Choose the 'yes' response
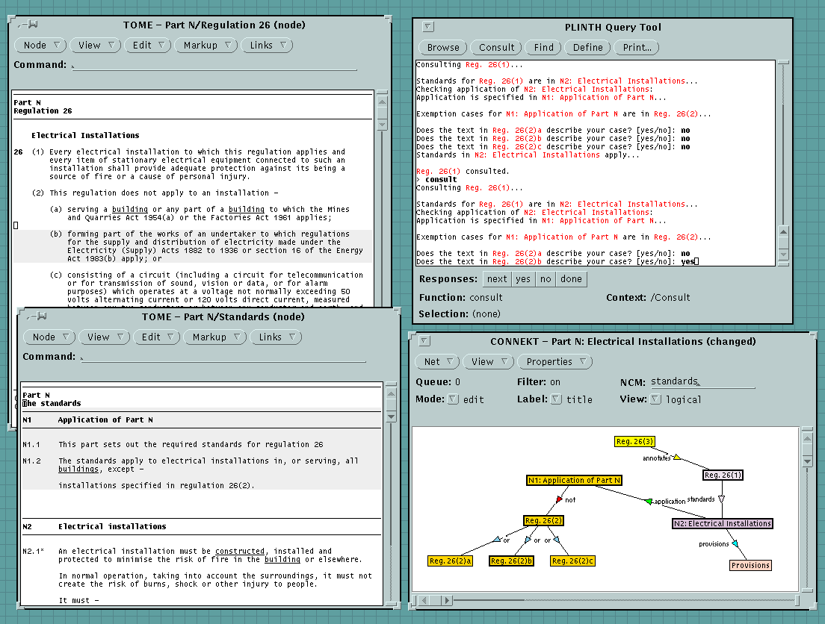 click(x=523, y=278)
